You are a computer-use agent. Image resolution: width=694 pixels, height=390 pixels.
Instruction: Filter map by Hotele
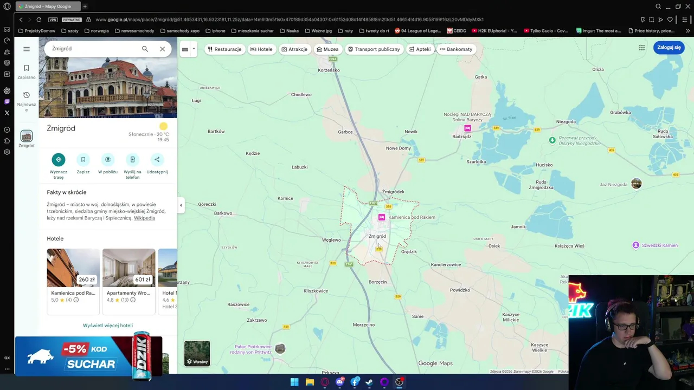pyautogui.click(x=261, y=49)
